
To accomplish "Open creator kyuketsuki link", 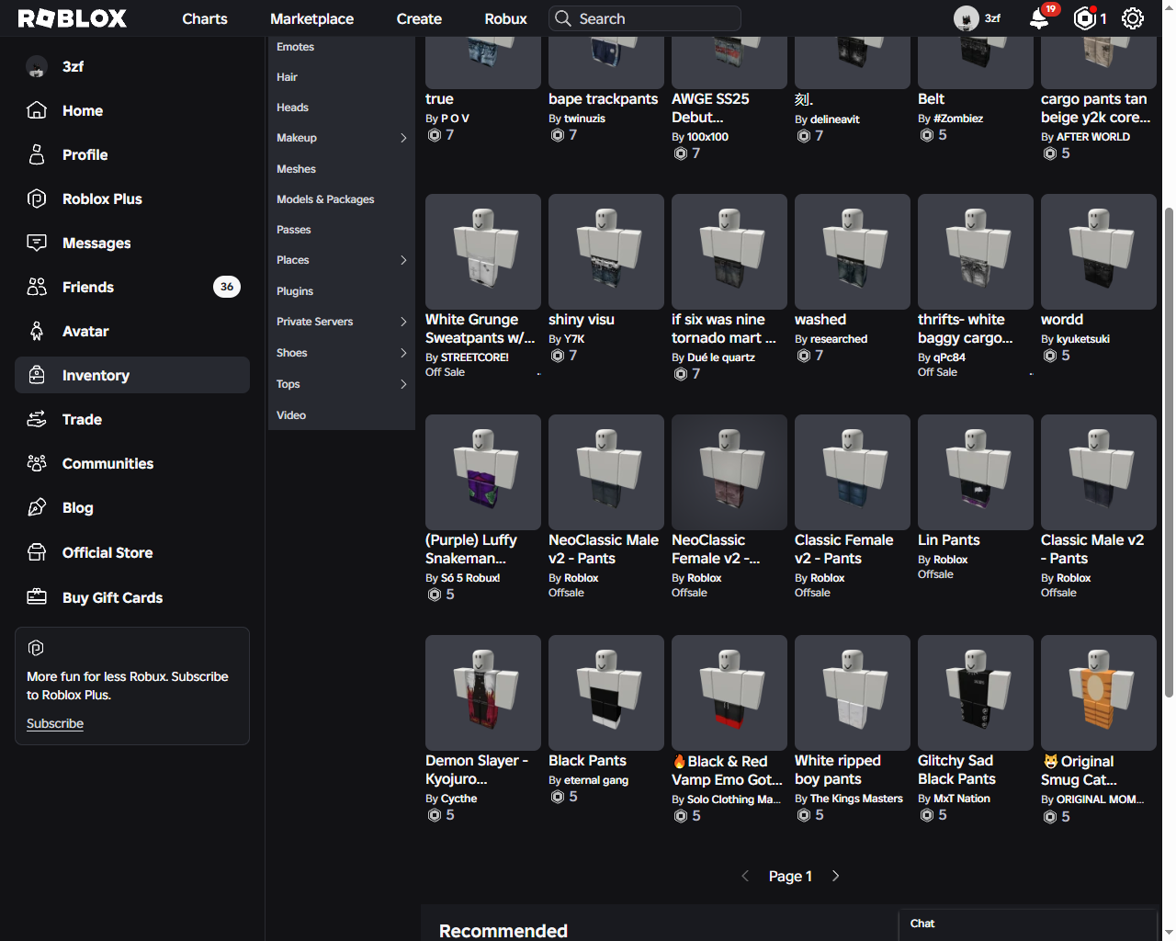I will point(1083,339).
